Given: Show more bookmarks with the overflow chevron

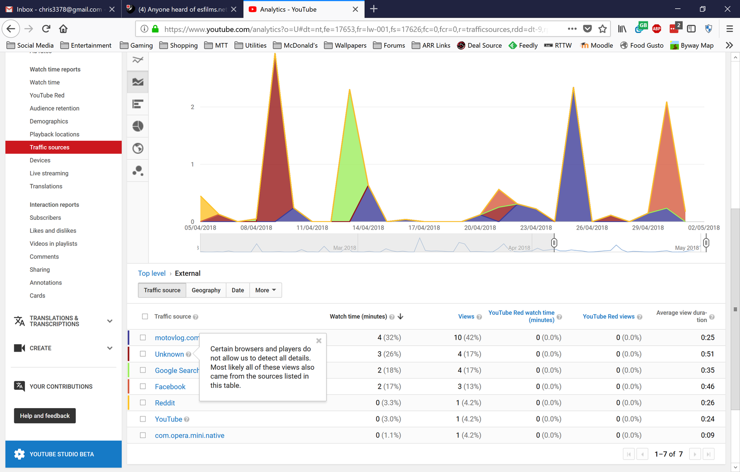Looking at the screenshot, I should point(729,45).
